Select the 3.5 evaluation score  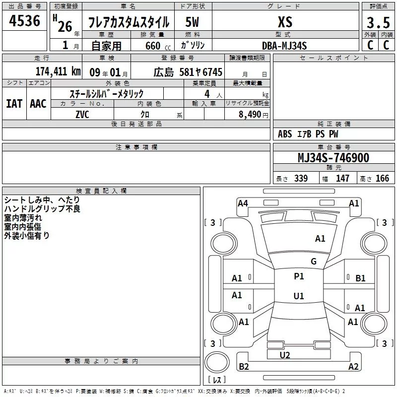click(x=377, y=22)
